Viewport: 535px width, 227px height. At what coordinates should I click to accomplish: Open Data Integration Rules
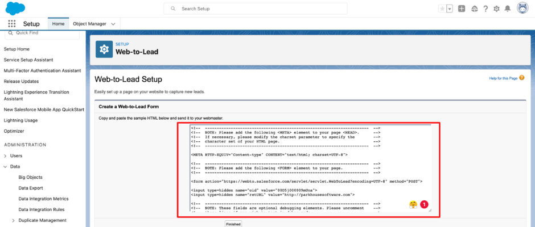(42, 209)
